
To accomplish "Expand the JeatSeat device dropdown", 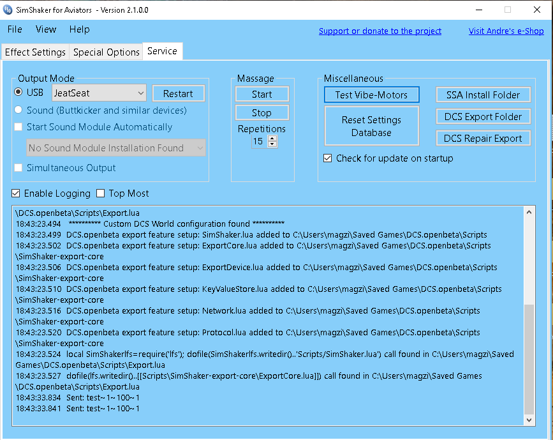I will pos(99,93).
